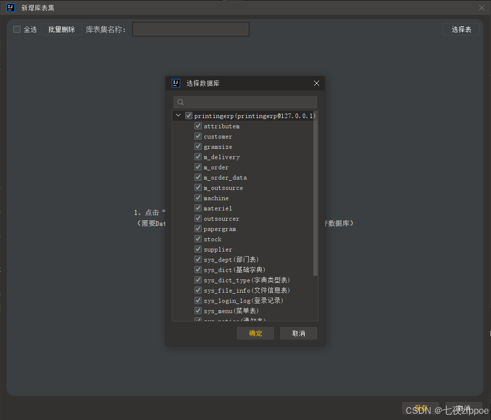Toggle the 全选 checkbox
Image resolution: width=491 pixels, height=420 pixels.
click(x=16, y=29)
